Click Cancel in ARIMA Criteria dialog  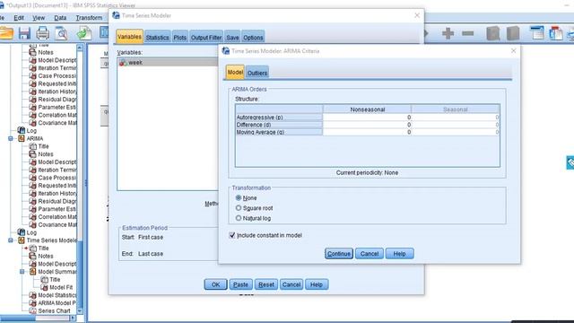(369, 253)
